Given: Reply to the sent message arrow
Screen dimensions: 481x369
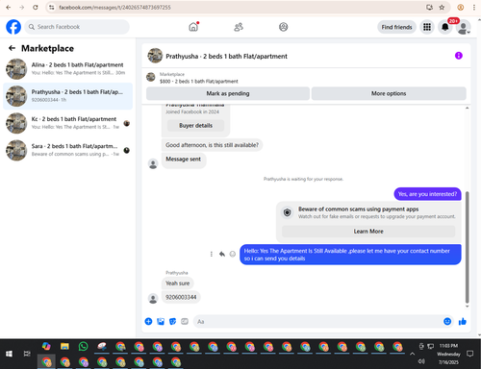Looking at the screenshot, I should pos(222,254).
